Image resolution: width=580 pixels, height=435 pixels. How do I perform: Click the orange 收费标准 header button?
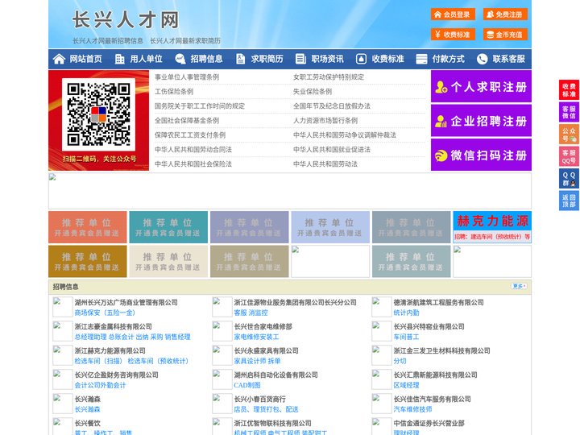453,35
